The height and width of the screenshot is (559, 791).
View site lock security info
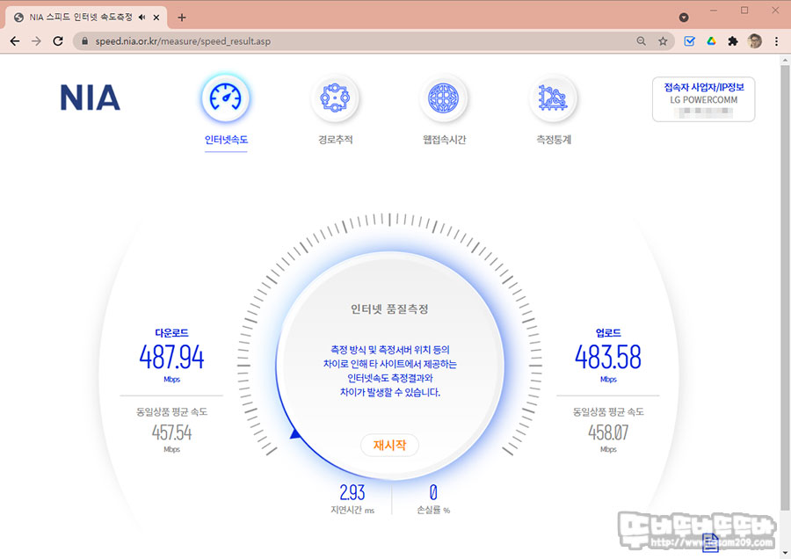tap(84, 41)
